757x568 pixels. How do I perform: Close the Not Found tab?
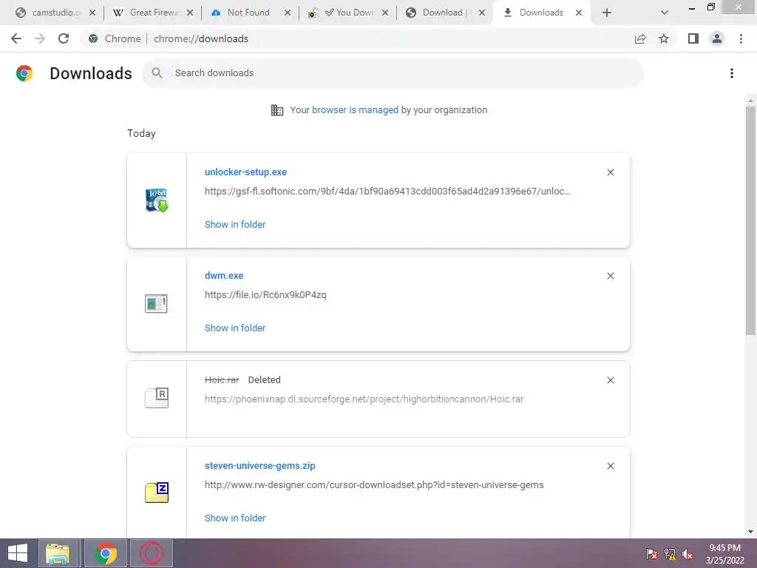[288, 13]
